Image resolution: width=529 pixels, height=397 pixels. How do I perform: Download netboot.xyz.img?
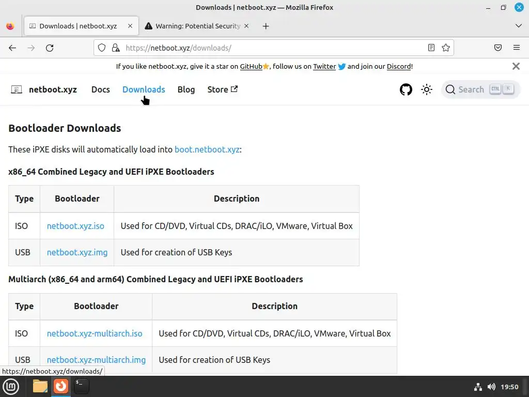tap(77, 252)
